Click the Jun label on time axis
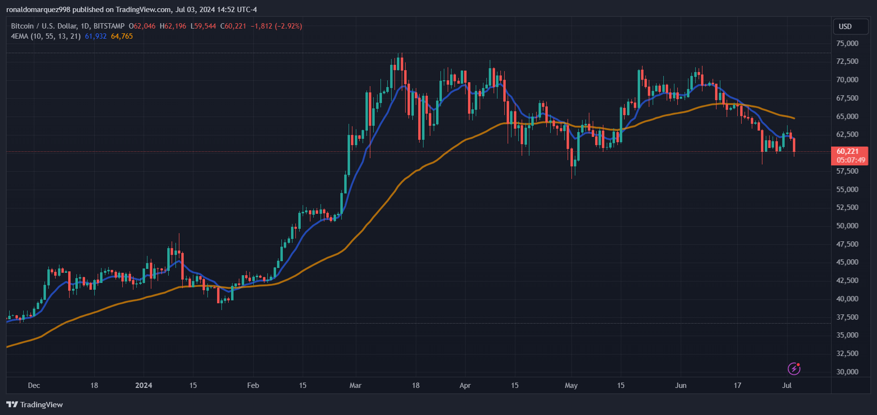 (681, 385)
